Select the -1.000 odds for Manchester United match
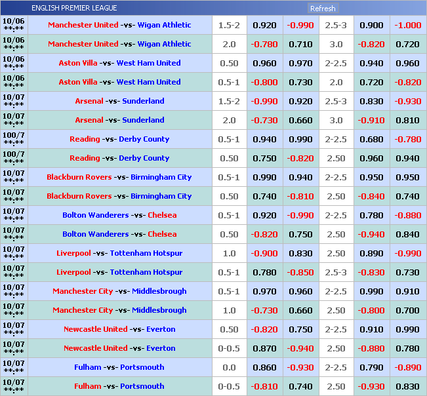Screen dimensions: 427x396 (407, 25)
